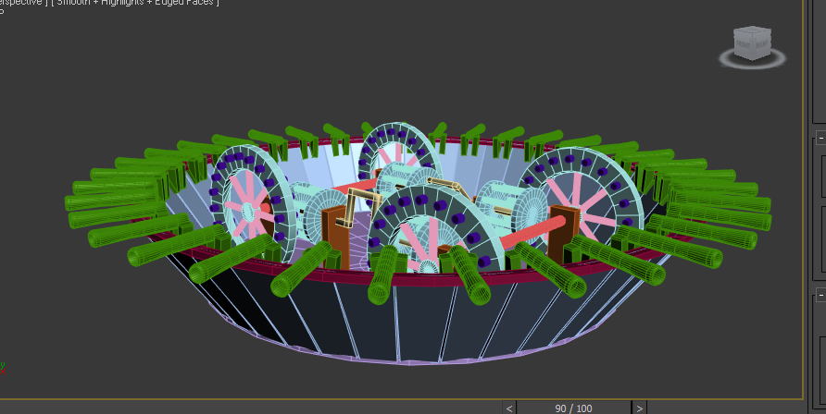Advance to next frame with right arrow
Viewport: 826px width, 414px height.
click(x=639, y=408)
